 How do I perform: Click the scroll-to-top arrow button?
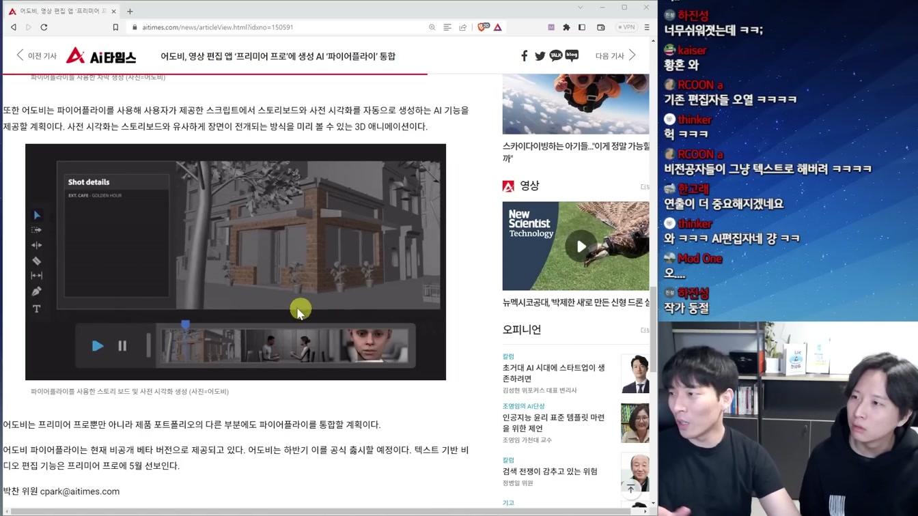[630, 489]
